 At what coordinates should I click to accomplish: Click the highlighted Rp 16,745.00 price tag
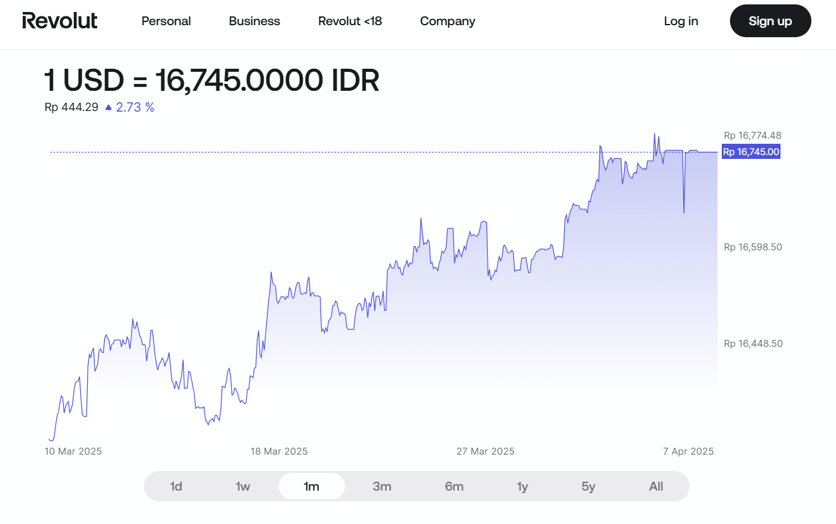point(751,152)
